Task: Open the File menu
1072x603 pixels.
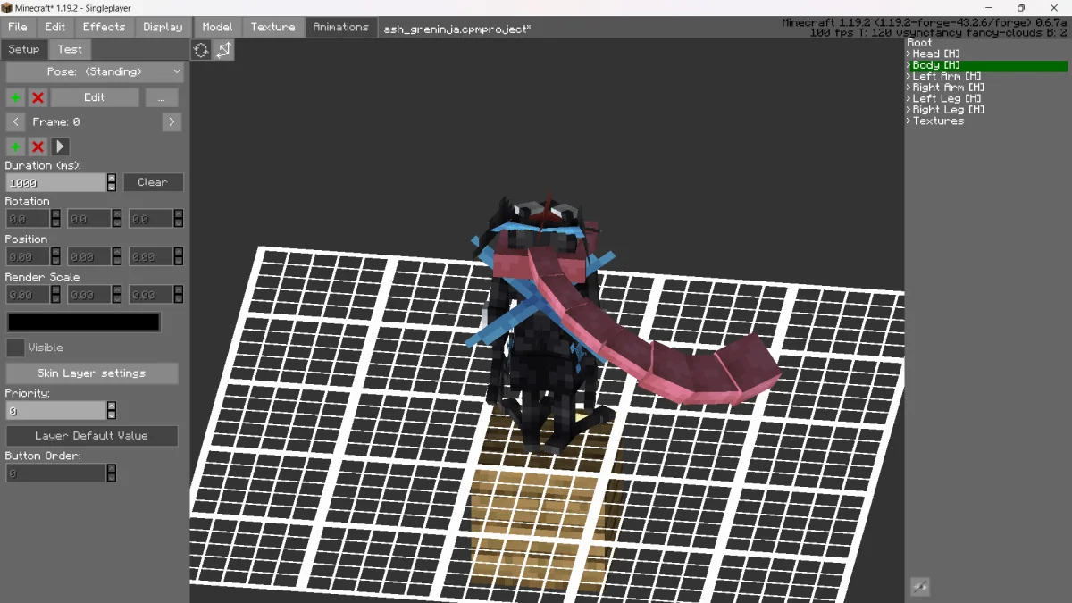Action: point(18,27)
